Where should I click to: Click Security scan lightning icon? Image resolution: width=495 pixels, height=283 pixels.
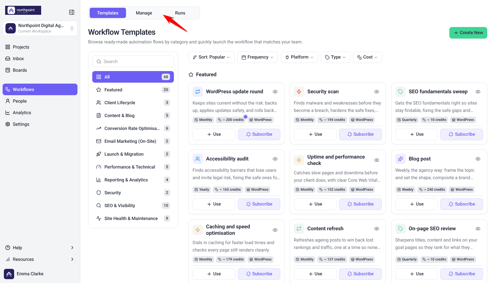(x=299, y=92)
